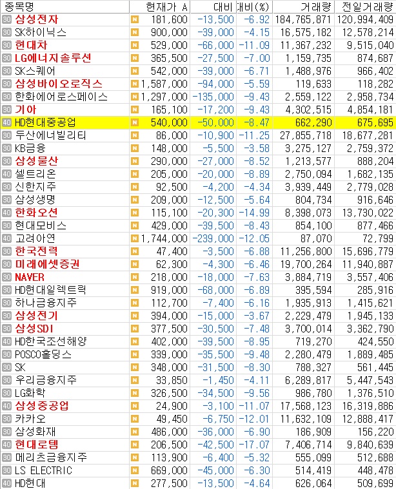The height and width of the screenshot is (489, 396).
Task: Click price 148,000 for KB금융
Action: tap(169, 148)
